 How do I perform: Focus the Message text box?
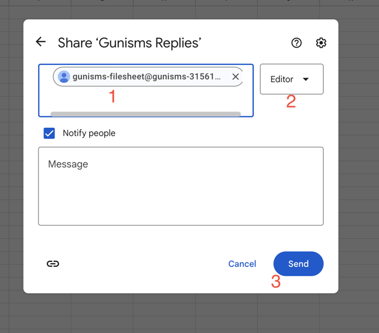tap(181, 186)
